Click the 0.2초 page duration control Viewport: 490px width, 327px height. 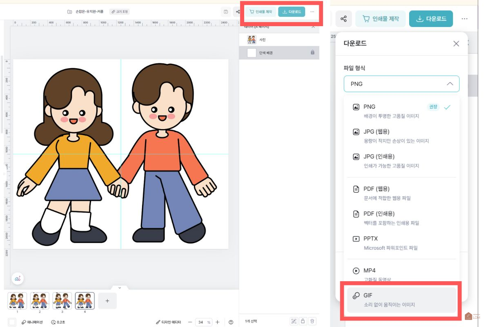point(59,322)
